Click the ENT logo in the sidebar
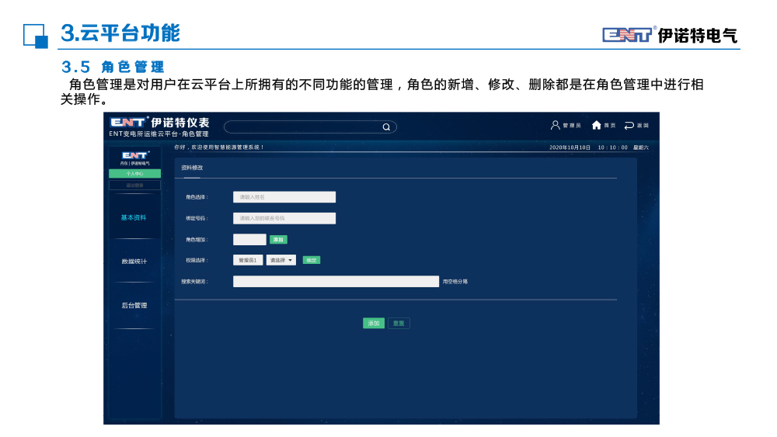 pos(134,155)
